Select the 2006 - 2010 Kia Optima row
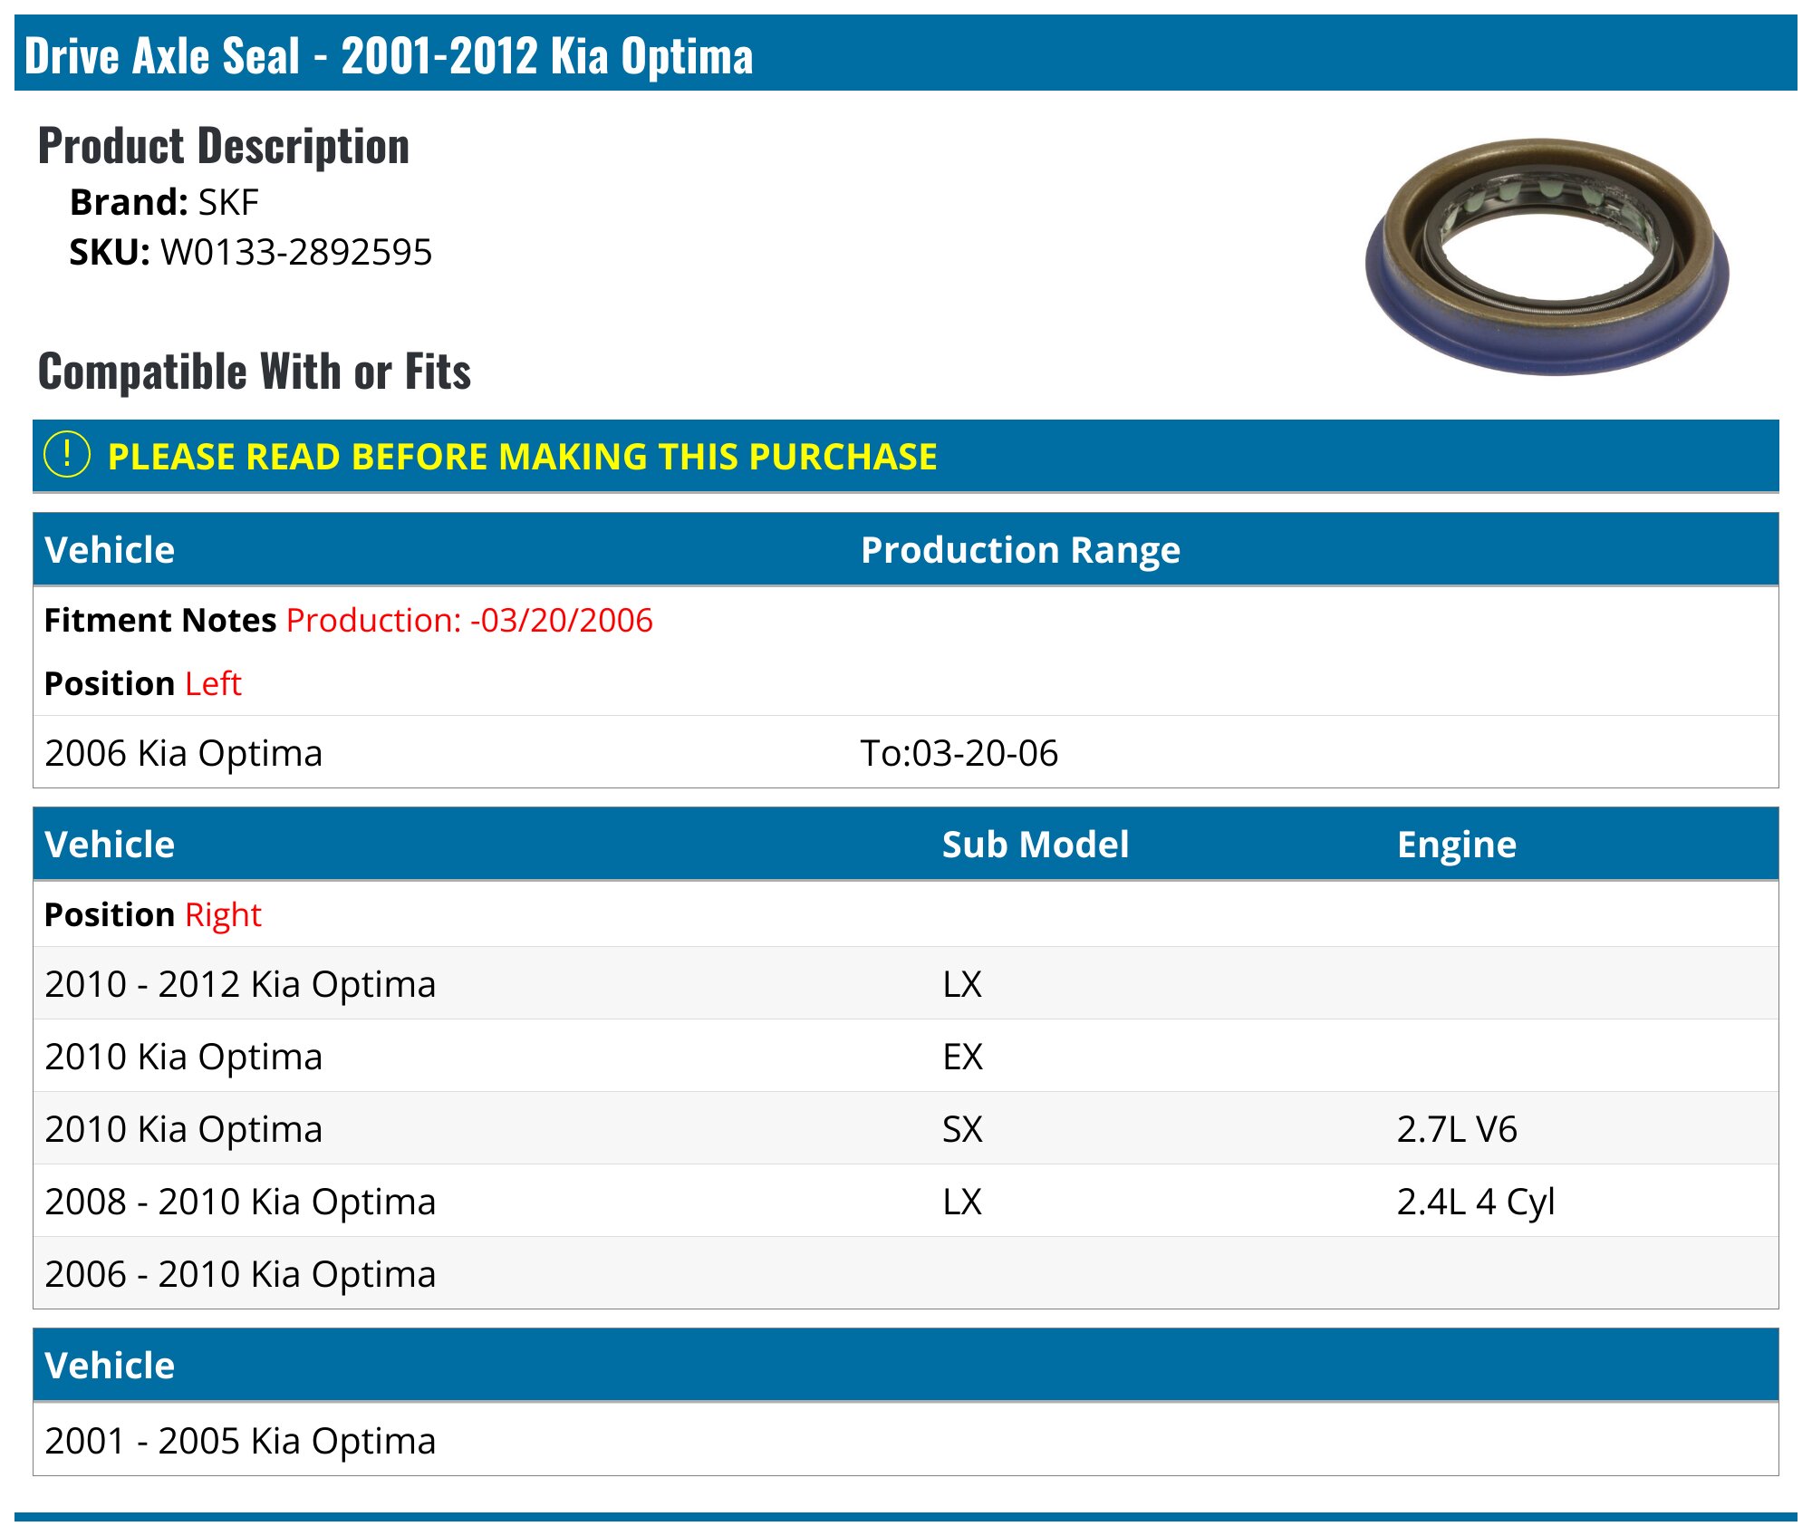1812x1536 pixels. (240, 1274)
